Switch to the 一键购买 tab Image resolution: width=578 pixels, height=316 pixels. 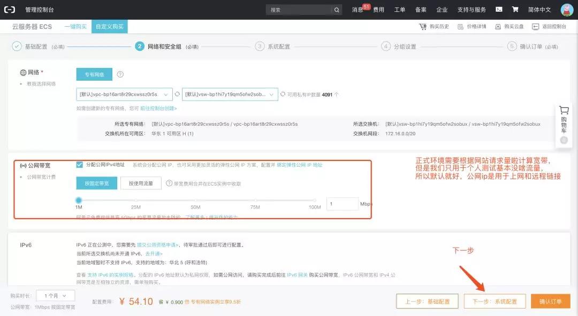(x=75, y=26)
